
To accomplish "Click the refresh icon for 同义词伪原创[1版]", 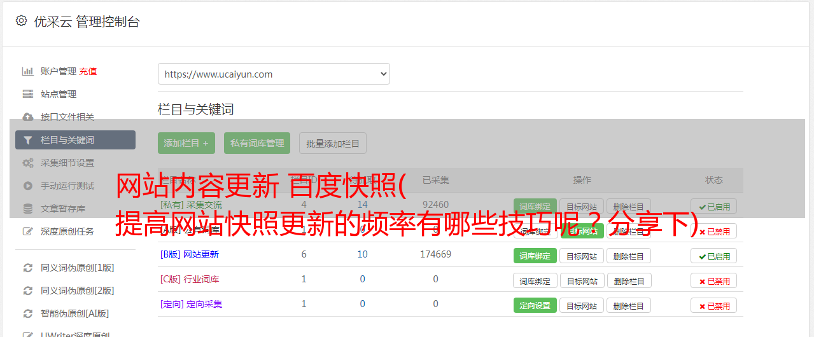I will 28,268.
